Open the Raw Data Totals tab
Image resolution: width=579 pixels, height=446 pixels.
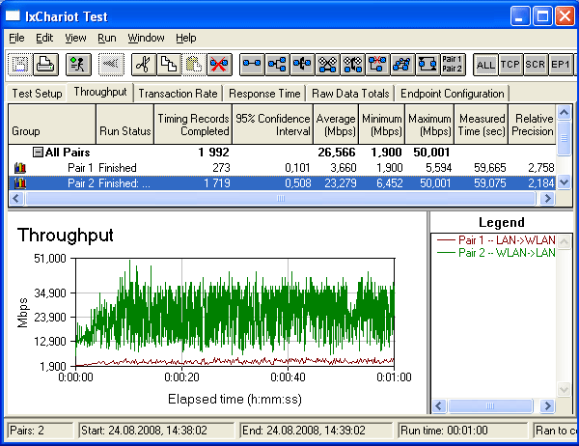[350, 94]
